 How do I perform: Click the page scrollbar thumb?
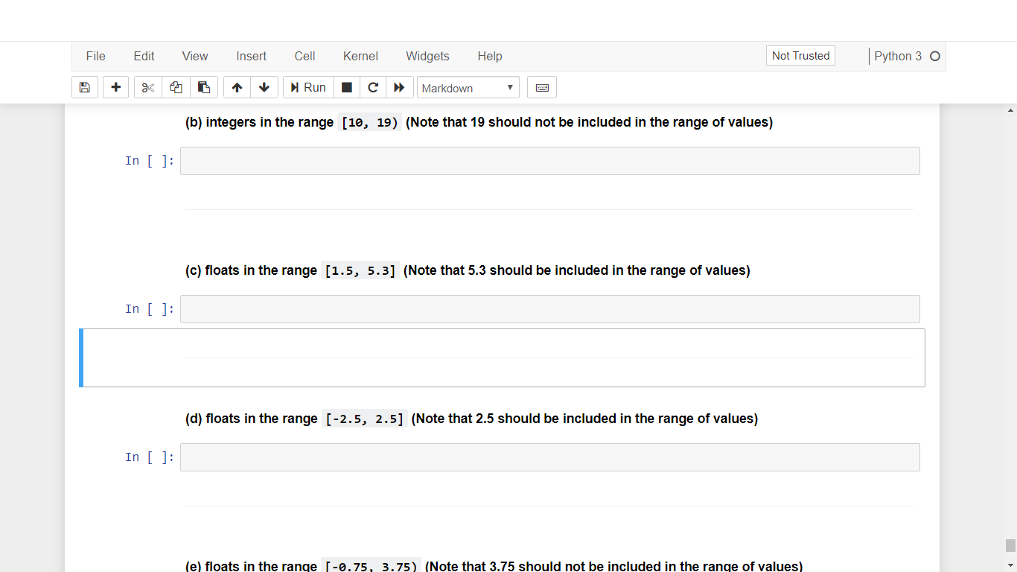coord(1010,546)
